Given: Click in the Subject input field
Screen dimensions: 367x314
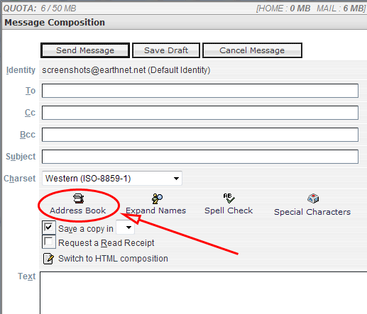Looking at the screenshot, I should pos(200,157).
